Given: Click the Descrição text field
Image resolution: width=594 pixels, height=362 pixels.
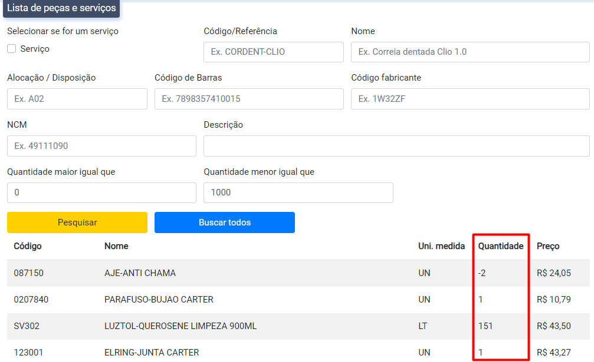Looking at the screenshot, I should (x=396, y=146).
